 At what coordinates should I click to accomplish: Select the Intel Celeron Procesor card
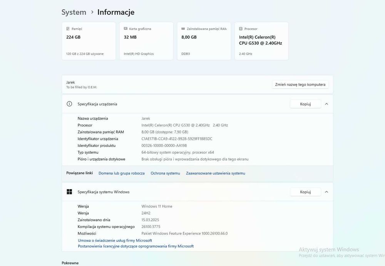tap(261, 41)
